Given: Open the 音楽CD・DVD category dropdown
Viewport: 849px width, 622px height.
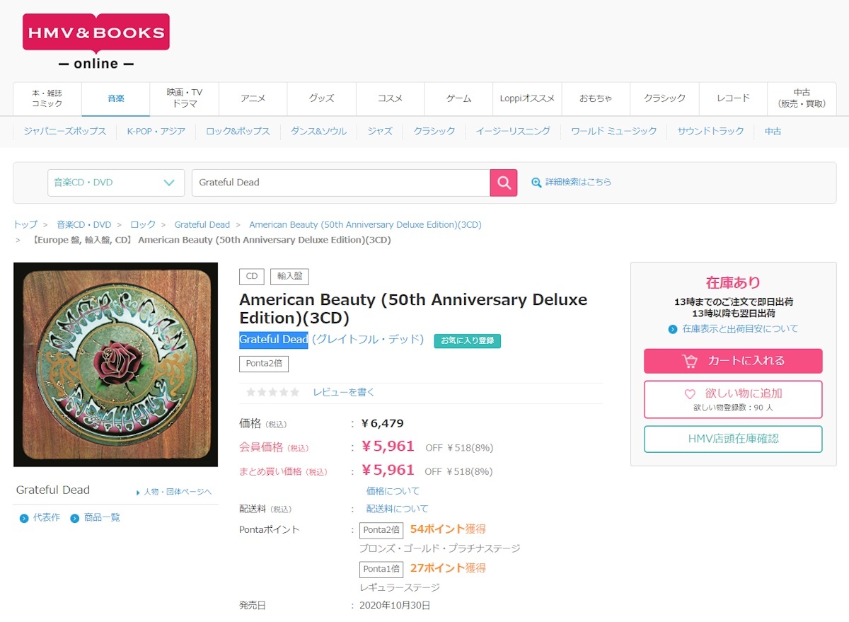Looking at the screenshot, I should 116,183.
